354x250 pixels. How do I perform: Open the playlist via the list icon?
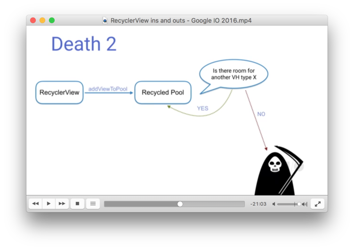93,204
